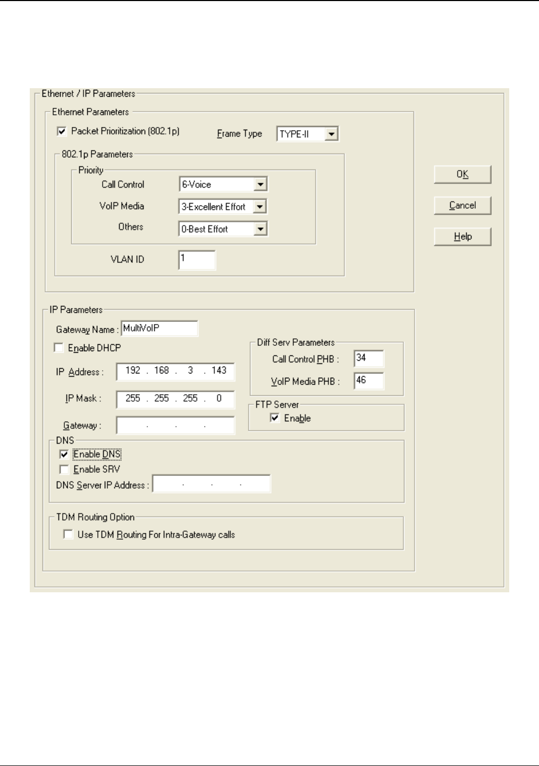Open VoIP Media priority dropdown
539x766 pixels.
[260, 207]
